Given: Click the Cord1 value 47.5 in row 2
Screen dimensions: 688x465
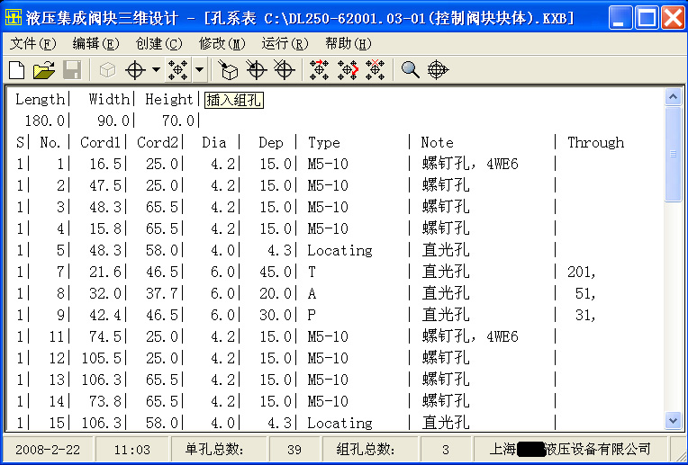Looking at the screenshot, I should [105, 185].
